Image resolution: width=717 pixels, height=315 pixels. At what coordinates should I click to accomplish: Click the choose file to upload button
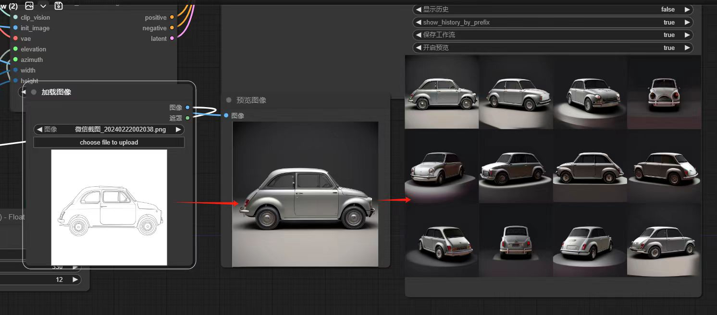click(x=109, y=142)
